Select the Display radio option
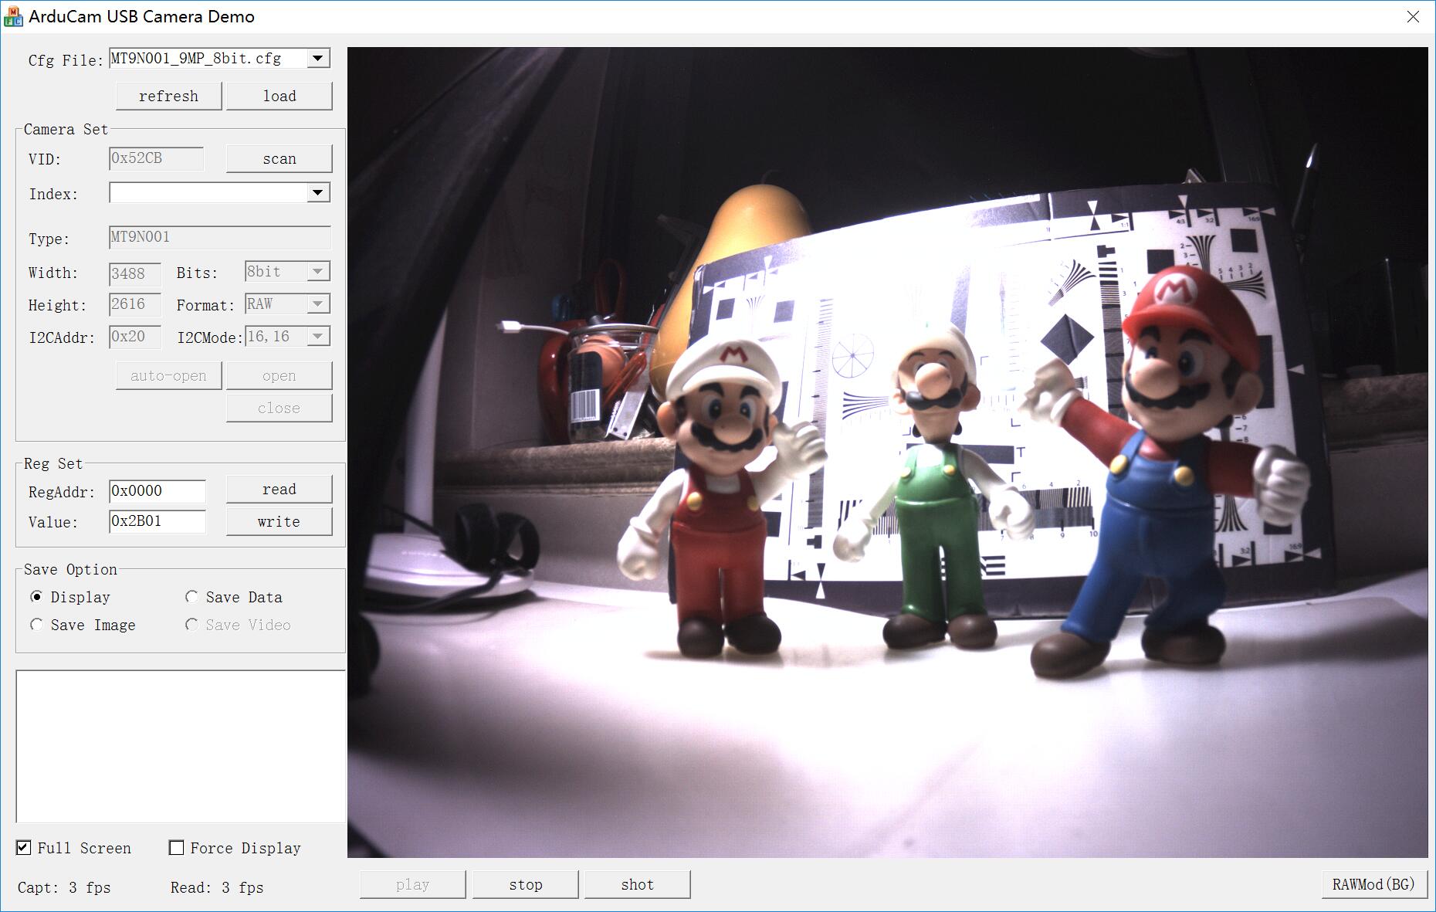Viewport: 1436px width, 912px height. [36, 597]
